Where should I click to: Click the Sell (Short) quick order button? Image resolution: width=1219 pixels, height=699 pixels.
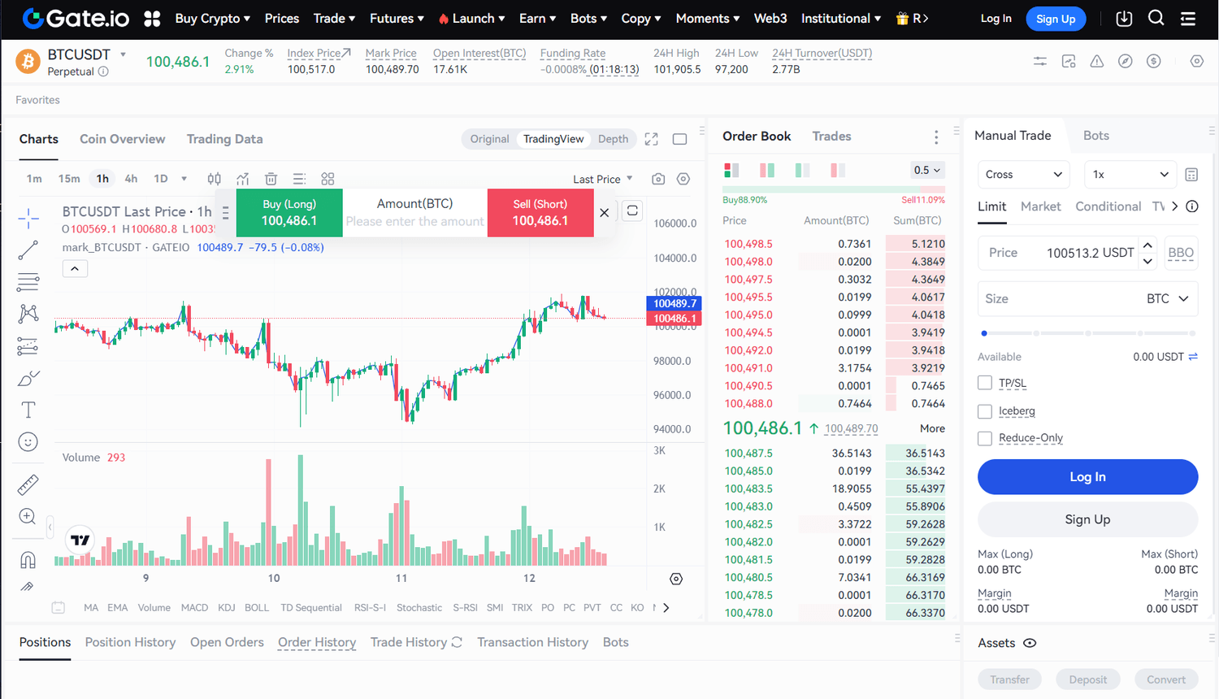(540, 213)
